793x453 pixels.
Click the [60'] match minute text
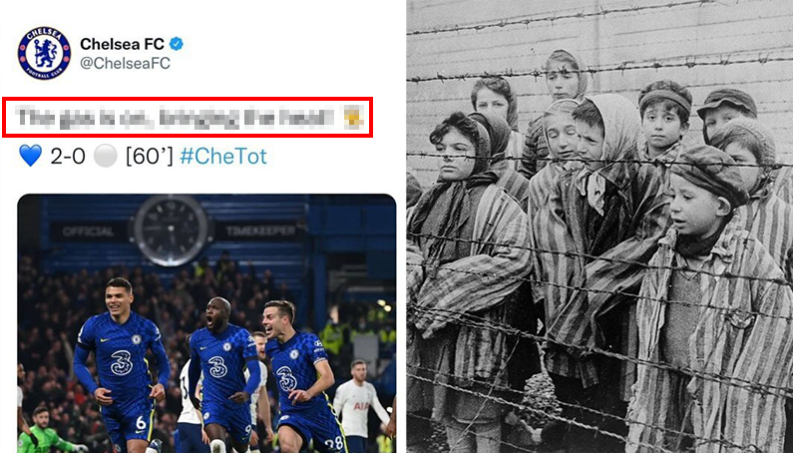click(150, 157)
